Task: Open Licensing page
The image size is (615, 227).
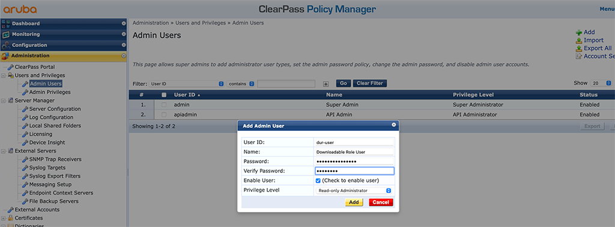Action: pyautogui.click(x=40, y=134)
